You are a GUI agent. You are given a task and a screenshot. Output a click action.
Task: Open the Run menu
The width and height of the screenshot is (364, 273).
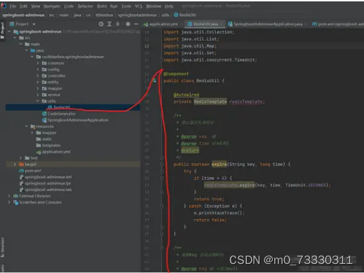(x=114, y=6)
